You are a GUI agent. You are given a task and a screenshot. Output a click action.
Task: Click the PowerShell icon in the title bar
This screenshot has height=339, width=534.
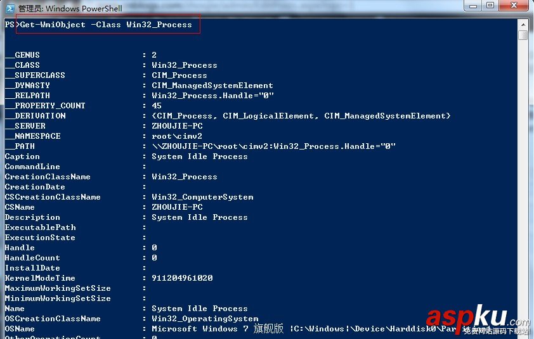click(9, 8)
